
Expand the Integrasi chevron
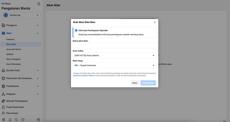[38, 94]
